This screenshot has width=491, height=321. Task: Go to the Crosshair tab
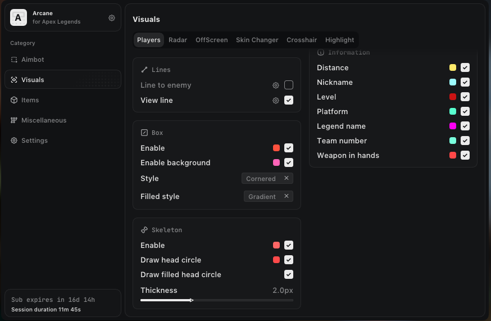[302, 40]
